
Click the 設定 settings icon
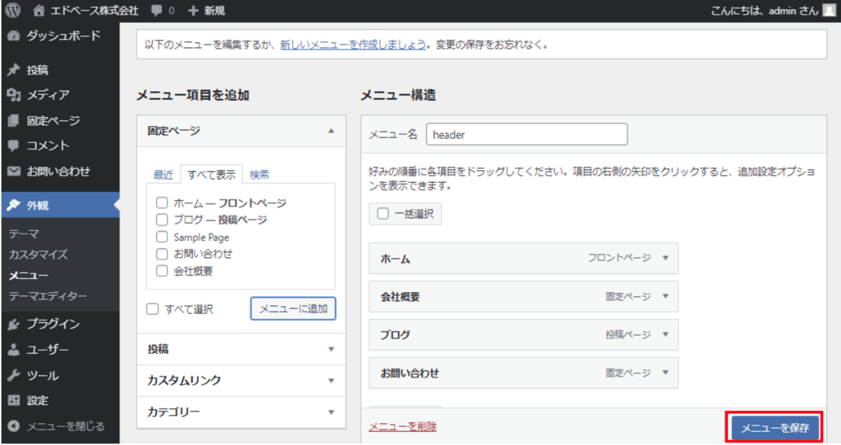(13, 401)
